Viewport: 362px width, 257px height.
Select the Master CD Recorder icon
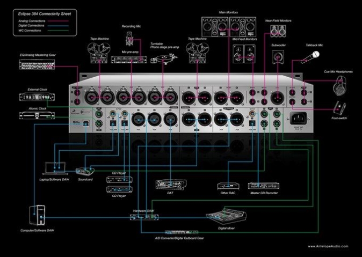(x=263, y=186)
